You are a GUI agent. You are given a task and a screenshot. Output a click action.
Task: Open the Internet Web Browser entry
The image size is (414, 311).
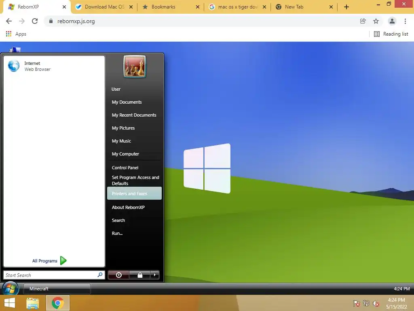54,66
